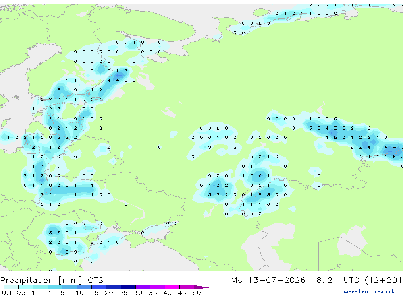Viewport: 403px width, 295px height.
Task: Click the precipitation value '6' on the map
Action: pyautogui.click(x=260, y=175)
